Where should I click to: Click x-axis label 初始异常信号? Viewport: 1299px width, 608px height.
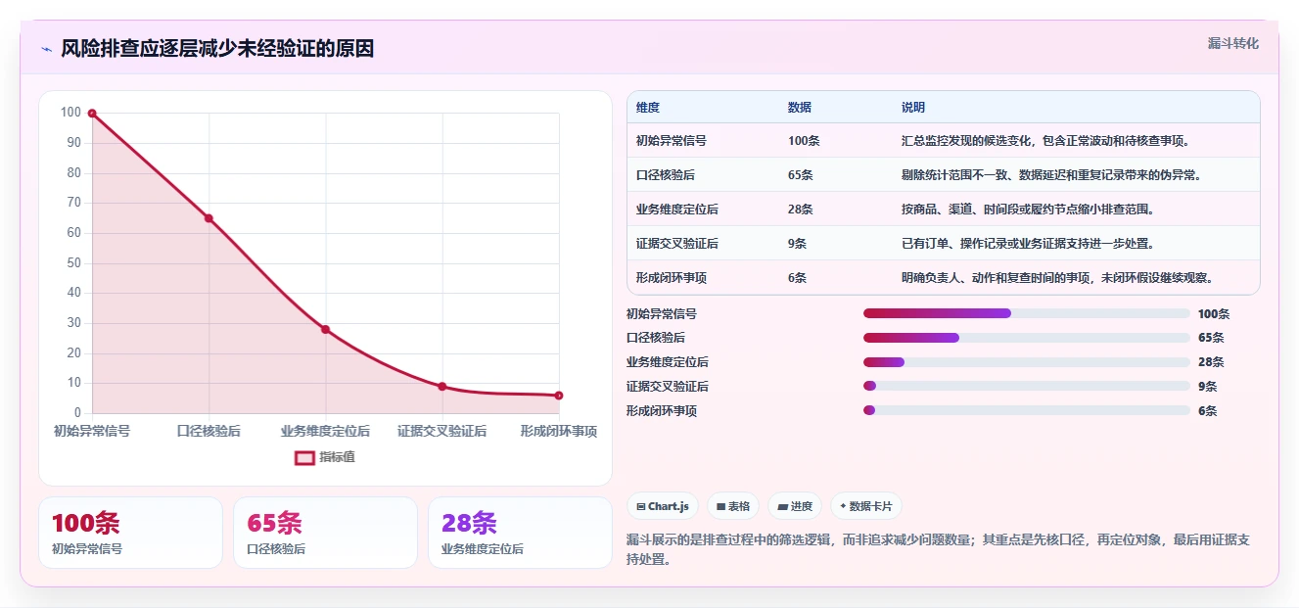92,431
